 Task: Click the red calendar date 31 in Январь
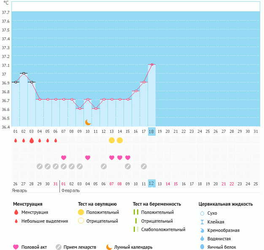(x=56, y=184)
